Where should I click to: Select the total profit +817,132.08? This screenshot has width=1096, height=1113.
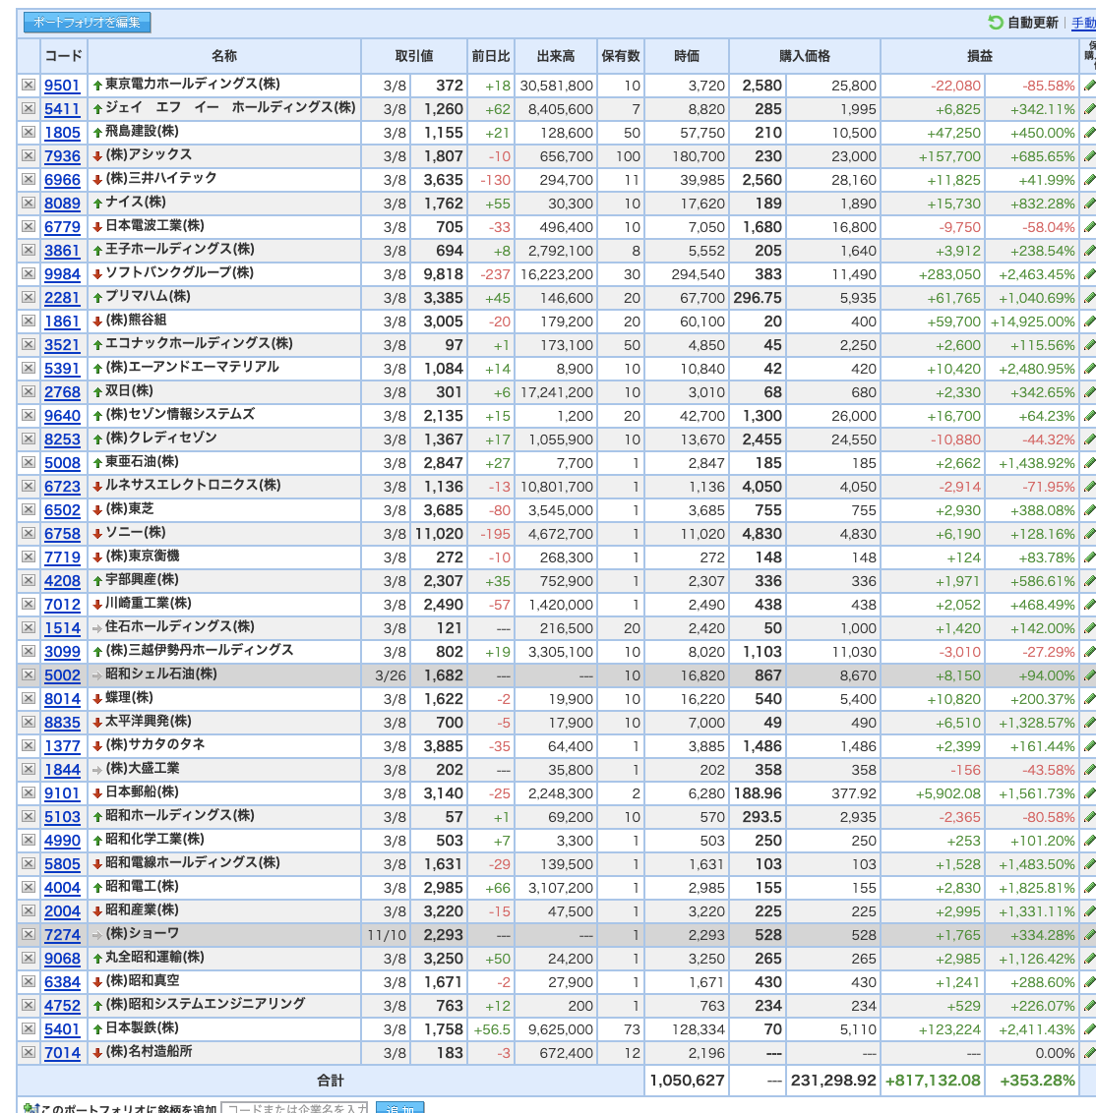933,1081
